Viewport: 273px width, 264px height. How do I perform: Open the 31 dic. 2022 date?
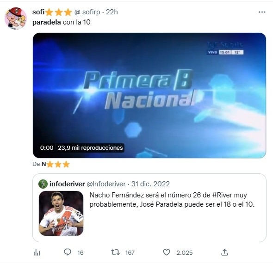[150, 184]
